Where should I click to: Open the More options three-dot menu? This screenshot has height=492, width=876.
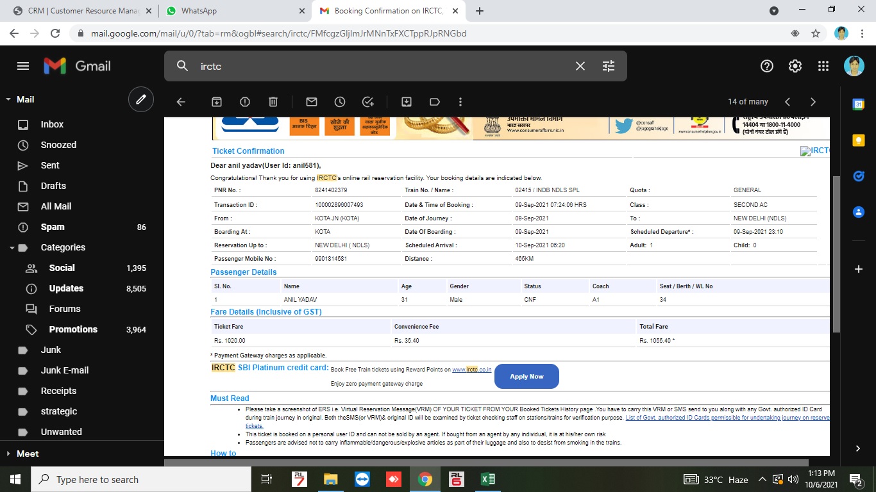(460, 102)
